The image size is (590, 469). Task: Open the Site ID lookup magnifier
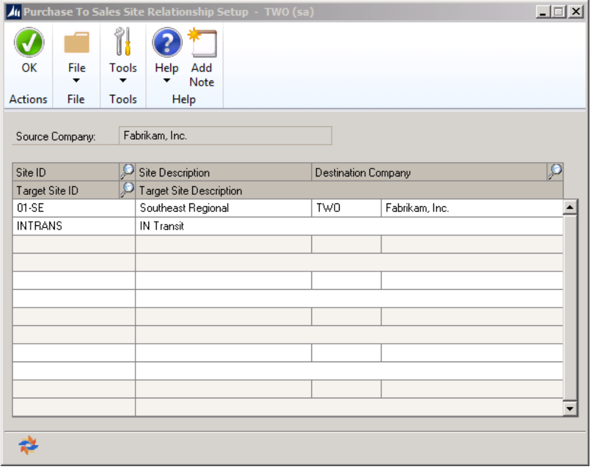pyautogui.click(x=127, y=171)
